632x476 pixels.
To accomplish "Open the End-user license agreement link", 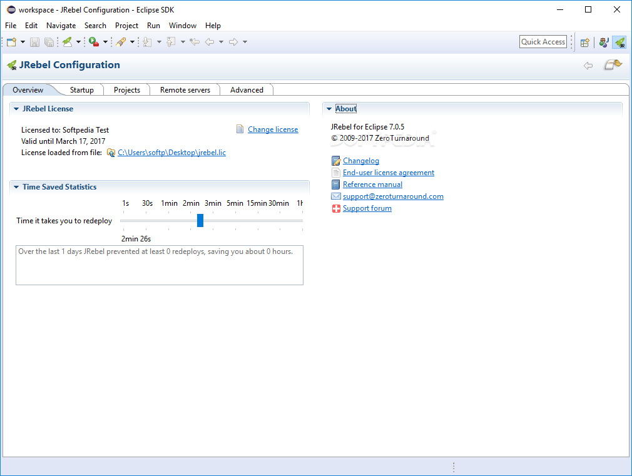I will click(389, 173).
